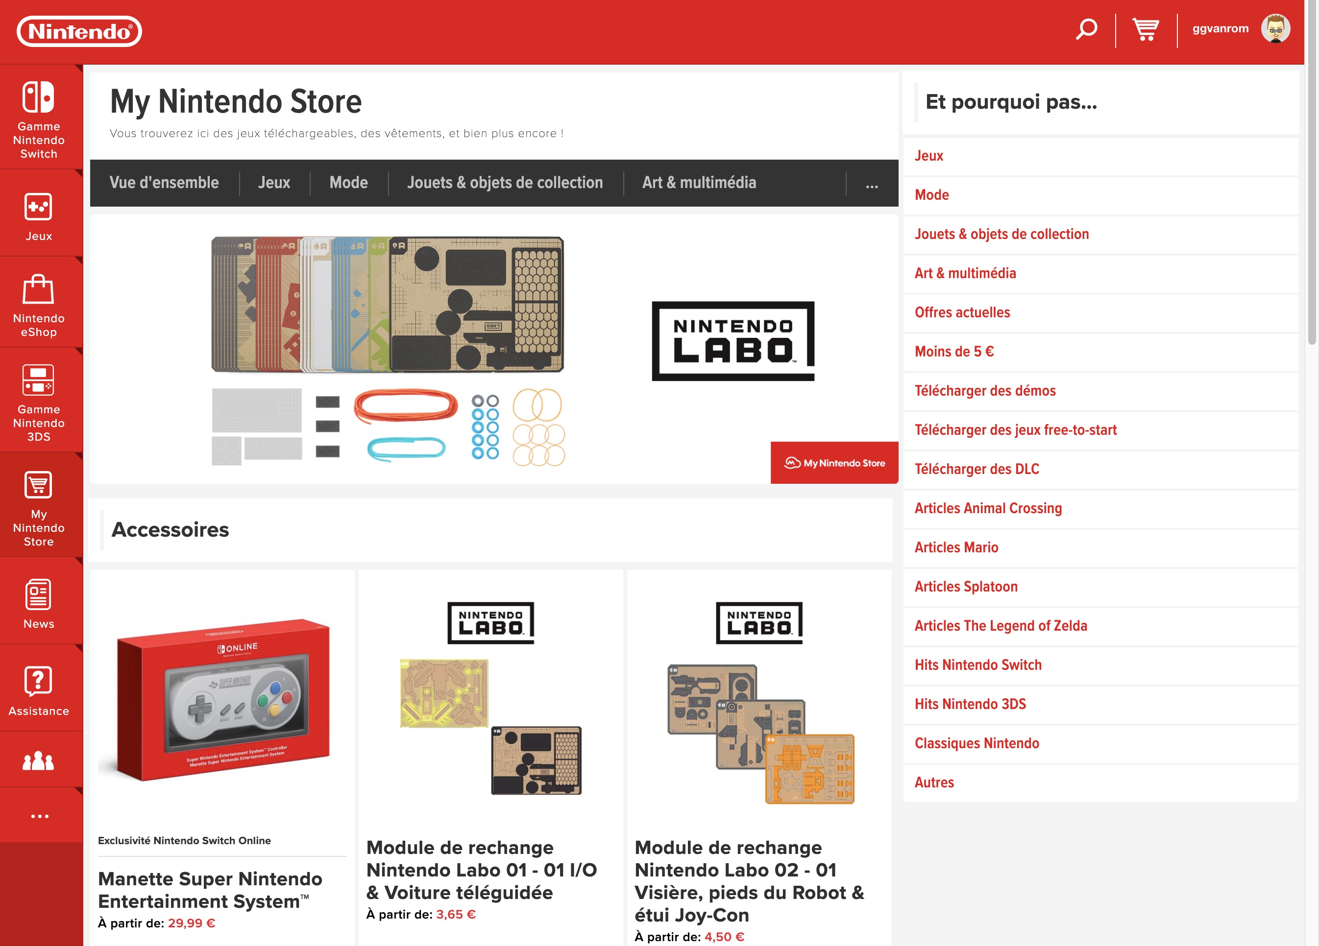1319x946 pixels.
Task: Click the Nintendo logo in header
Action: [x=79, y=31]
